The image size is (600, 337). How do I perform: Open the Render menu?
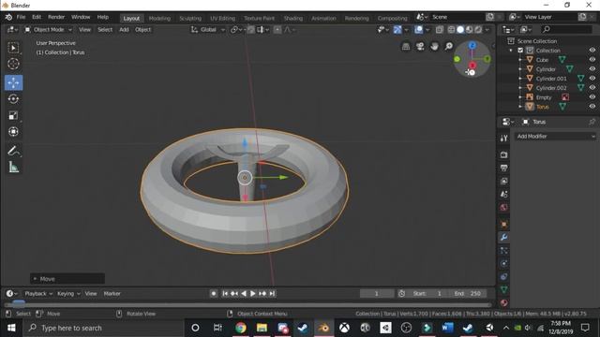[x=56, y=17]
